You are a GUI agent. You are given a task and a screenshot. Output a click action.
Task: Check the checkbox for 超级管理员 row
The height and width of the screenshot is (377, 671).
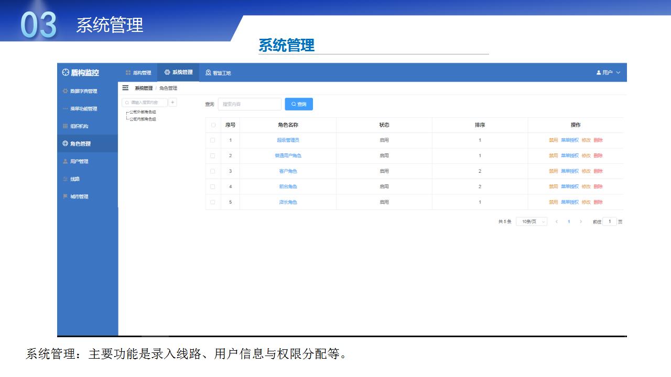[x=213, y=140]
